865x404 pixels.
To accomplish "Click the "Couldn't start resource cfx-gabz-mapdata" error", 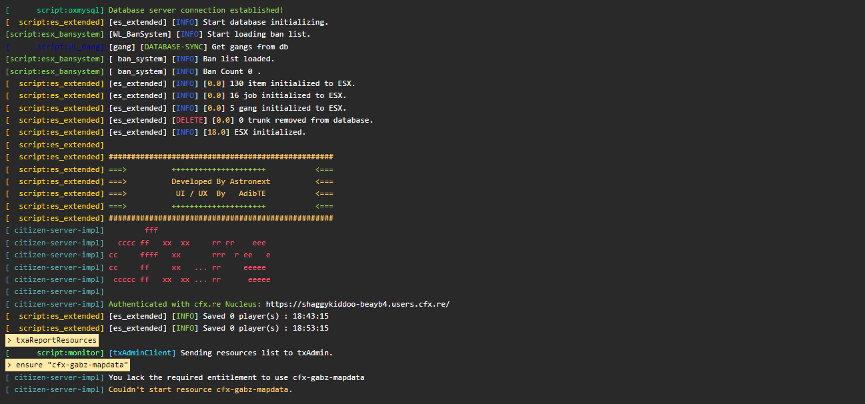I will (200, 389).
